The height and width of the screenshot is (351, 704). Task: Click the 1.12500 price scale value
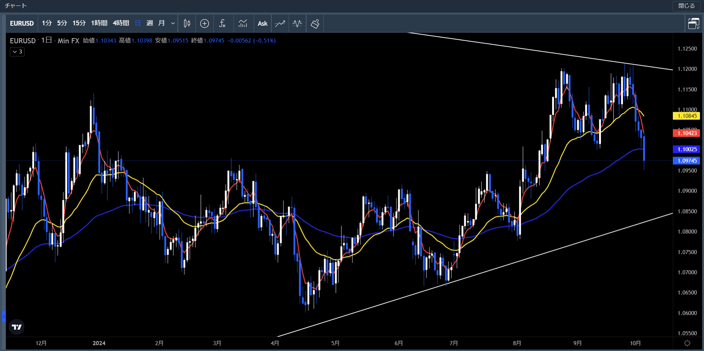coord(687,49)
